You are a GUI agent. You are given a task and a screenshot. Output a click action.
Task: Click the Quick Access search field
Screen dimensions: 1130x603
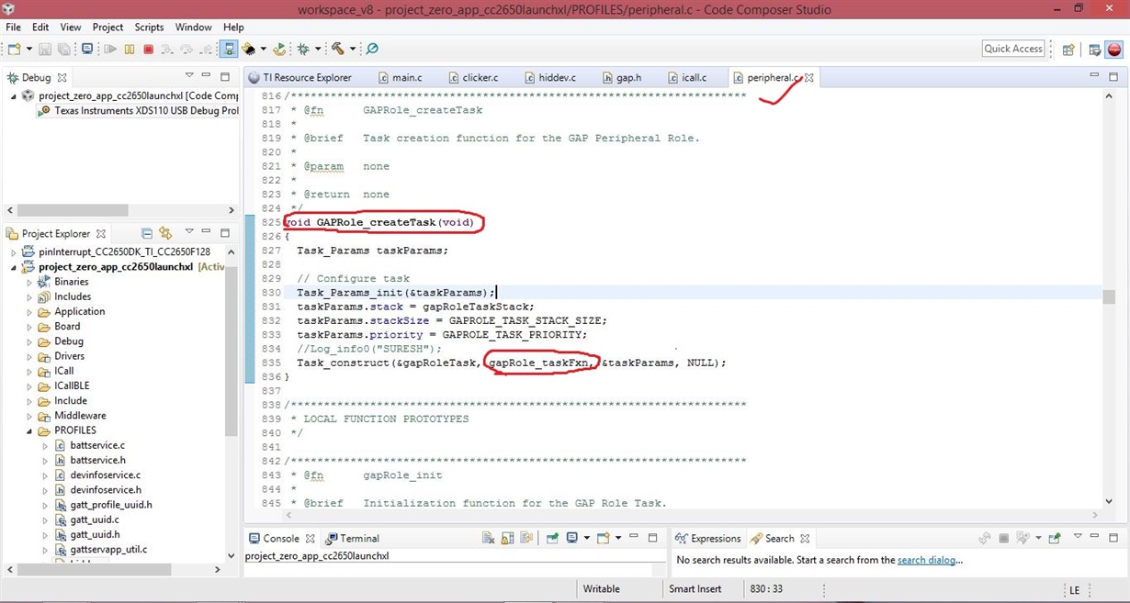click(1013, 49)
